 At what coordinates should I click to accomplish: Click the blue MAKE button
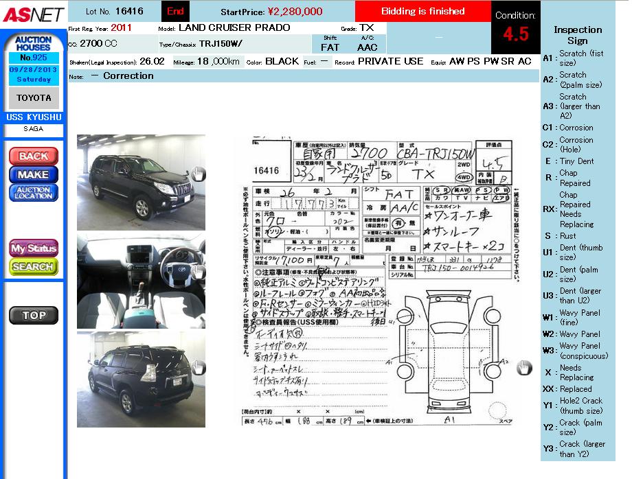click(34, 174)
